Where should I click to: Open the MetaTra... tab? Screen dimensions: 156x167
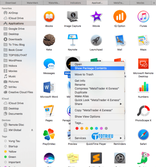(x=119, y=3)
